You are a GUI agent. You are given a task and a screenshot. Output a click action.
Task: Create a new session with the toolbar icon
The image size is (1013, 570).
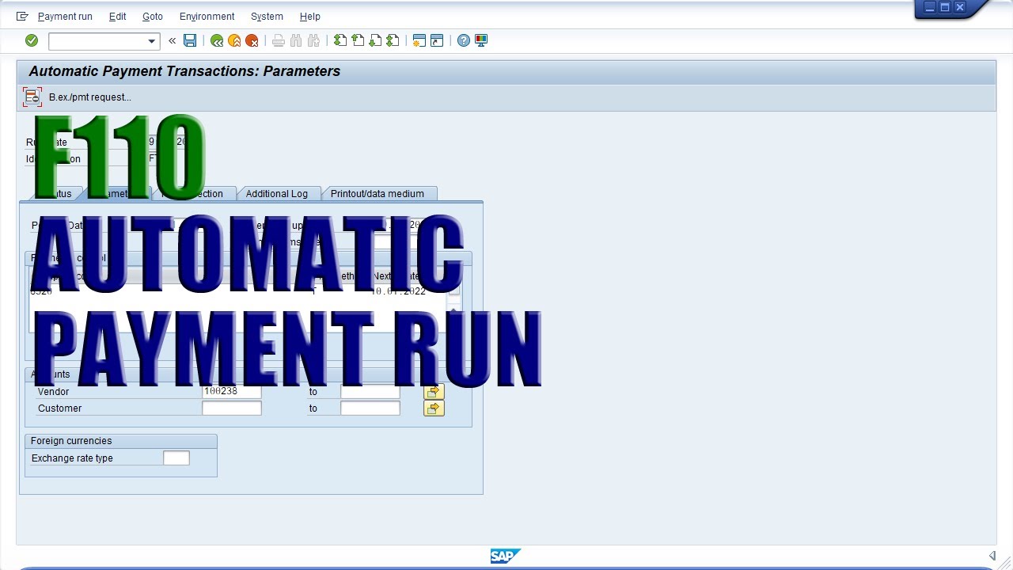click(x=419, y=40)
